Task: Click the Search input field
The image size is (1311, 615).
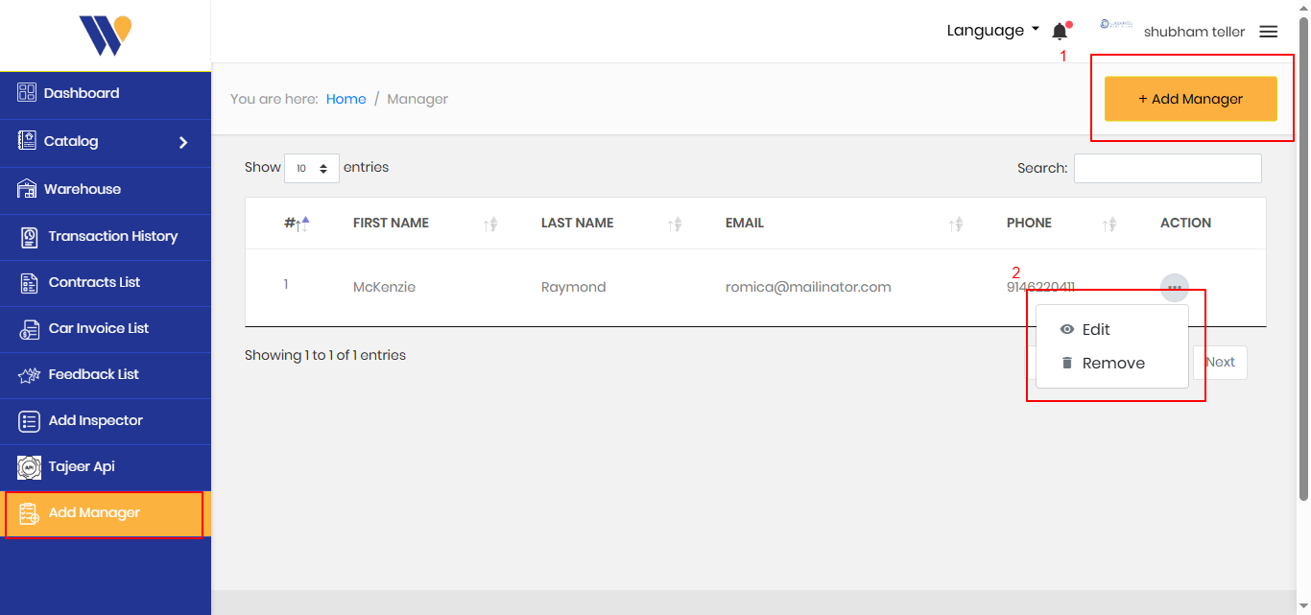Action: click(1167, 168)
